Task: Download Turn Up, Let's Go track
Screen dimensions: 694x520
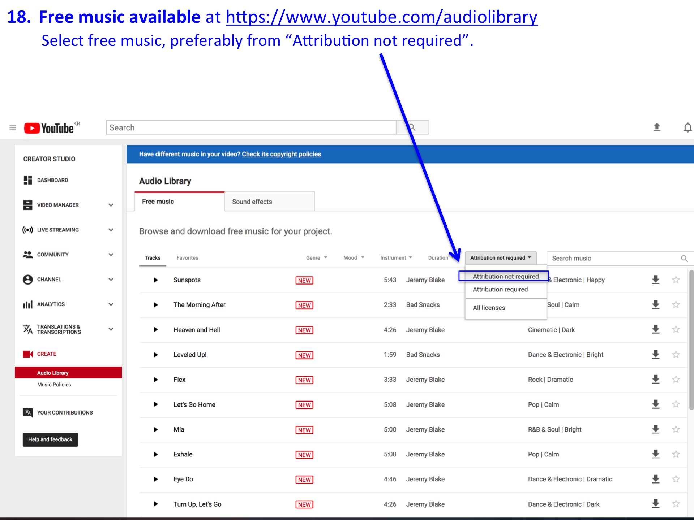Action: coord(656,504)
